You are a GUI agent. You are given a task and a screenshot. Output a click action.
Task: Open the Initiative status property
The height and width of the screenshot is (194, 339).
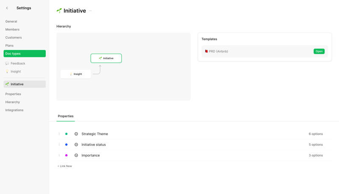tap(94, 145)
